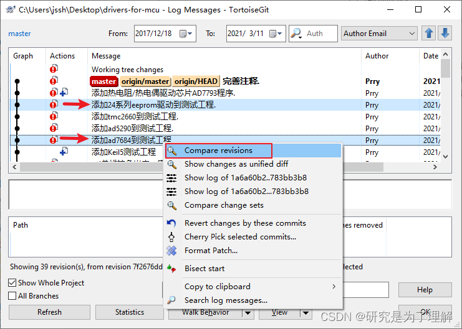Select the master branch label tag
The width and height of the screenshot is (462, 329).
pyautogui.click(x=104, y=81)
